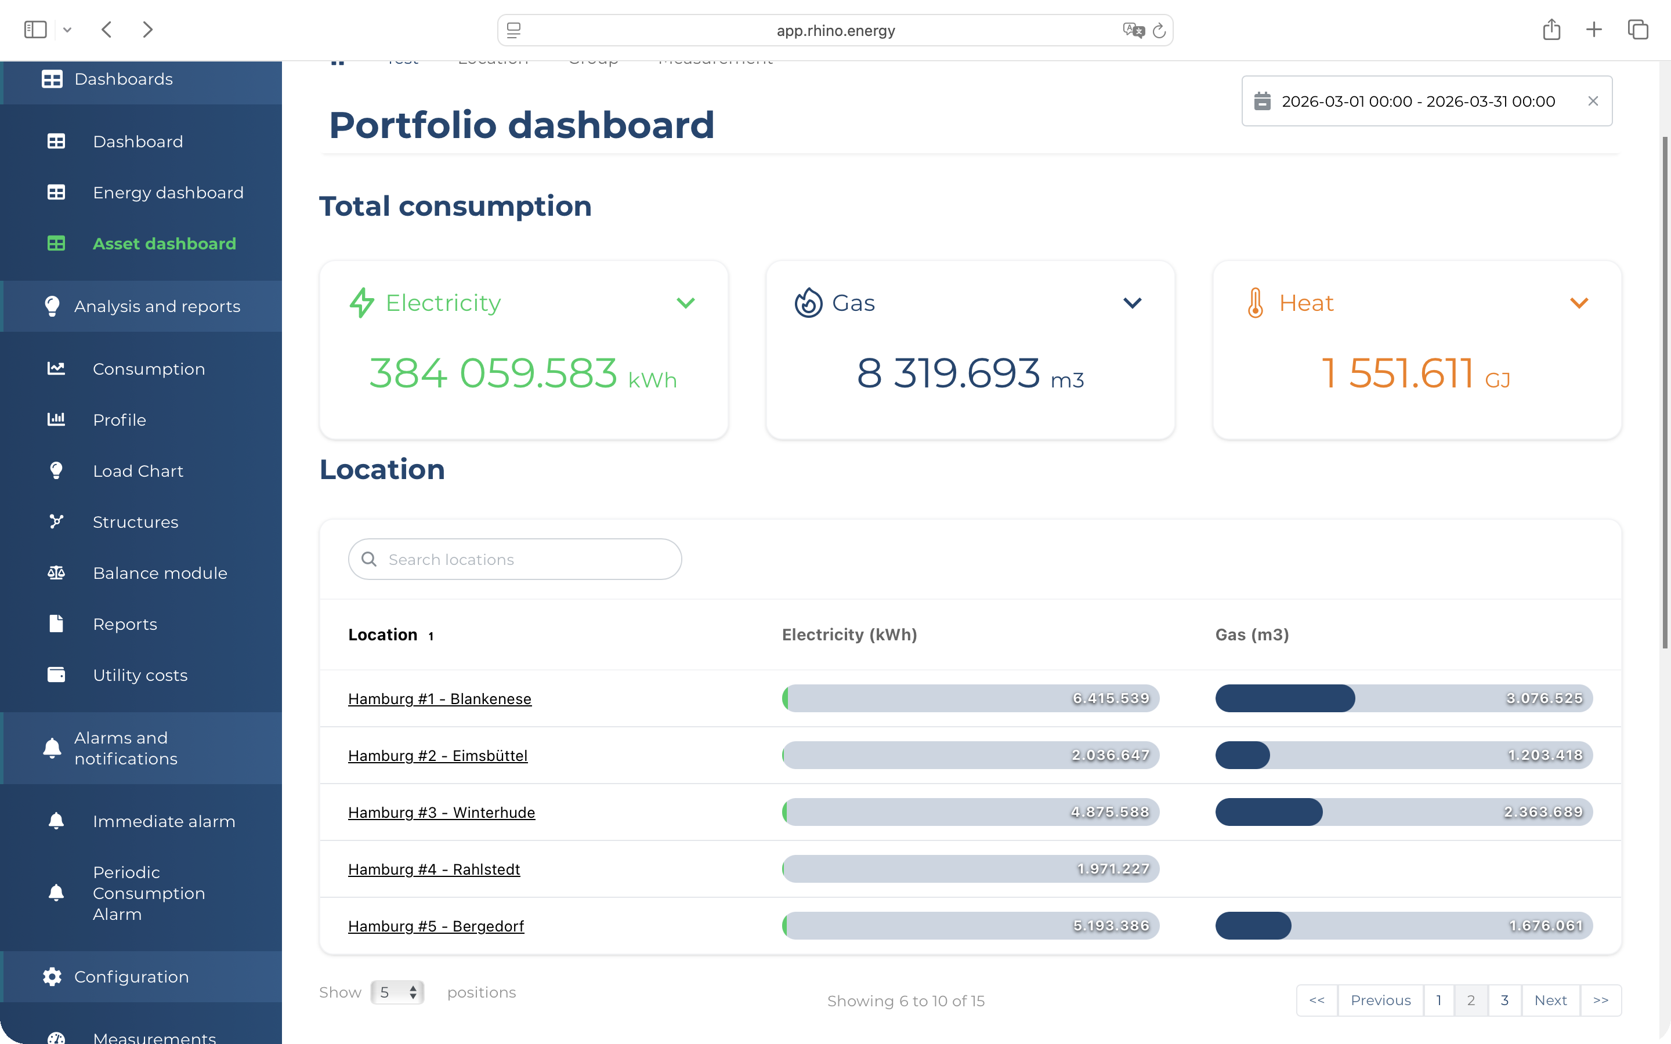Open Hamburg #3 - Winterhude location link
Viewport: 1671px width, 1044px height.
441,812
